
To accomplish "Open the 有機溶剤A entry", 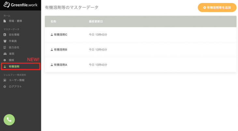I will tap(141, 65).
